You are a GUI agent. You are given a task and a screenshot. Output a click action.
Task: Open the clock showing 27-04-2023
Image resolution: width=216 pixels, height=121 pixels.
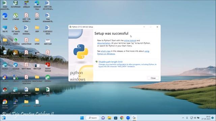tap(206, 118)
